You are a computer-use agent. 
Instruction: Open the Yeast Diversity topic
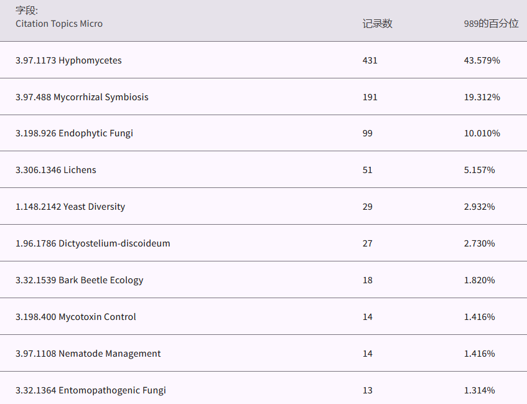[70, 207]
